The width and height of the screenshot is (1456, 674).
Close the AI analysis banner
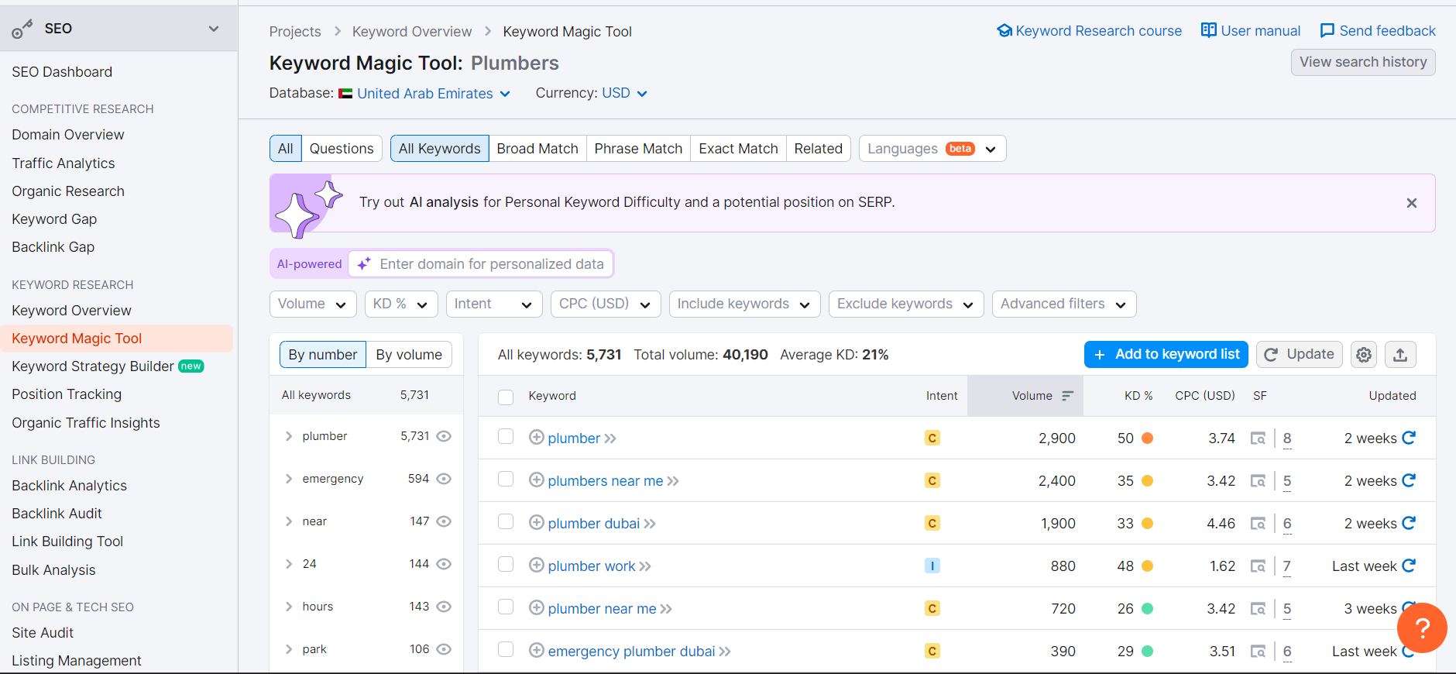pos(1412,203)
